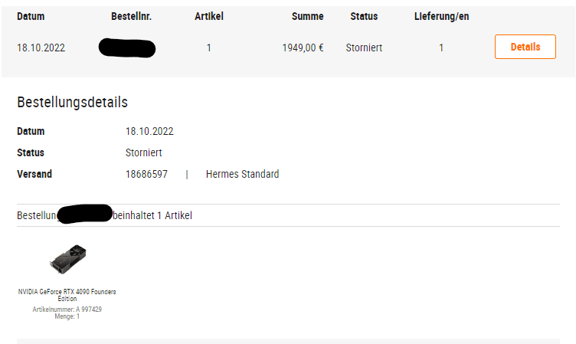Click the Status column header
This screenshot has width=576, height=344.
[364, 17]
